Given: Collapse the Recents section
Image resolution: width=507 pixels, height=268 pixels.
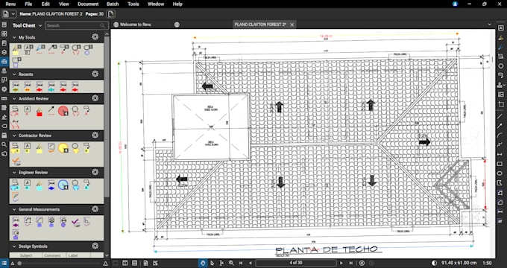Looking at the screenshot, I should point(14,74).
